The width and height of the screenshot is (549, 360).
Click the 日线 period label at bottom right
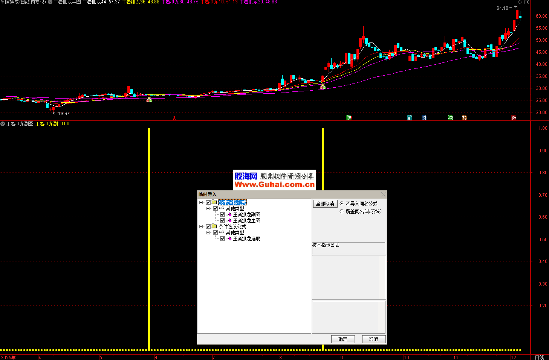point(539,357)
